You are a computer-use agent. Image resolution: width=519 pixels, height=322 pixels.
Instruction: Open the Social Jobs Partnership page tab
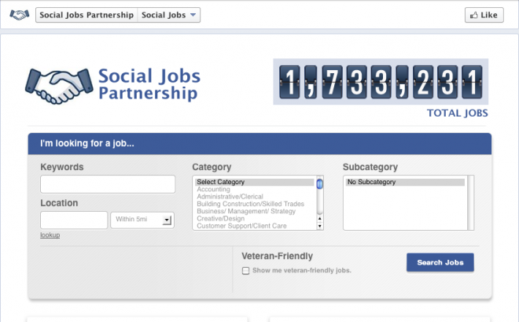[86, 15]
